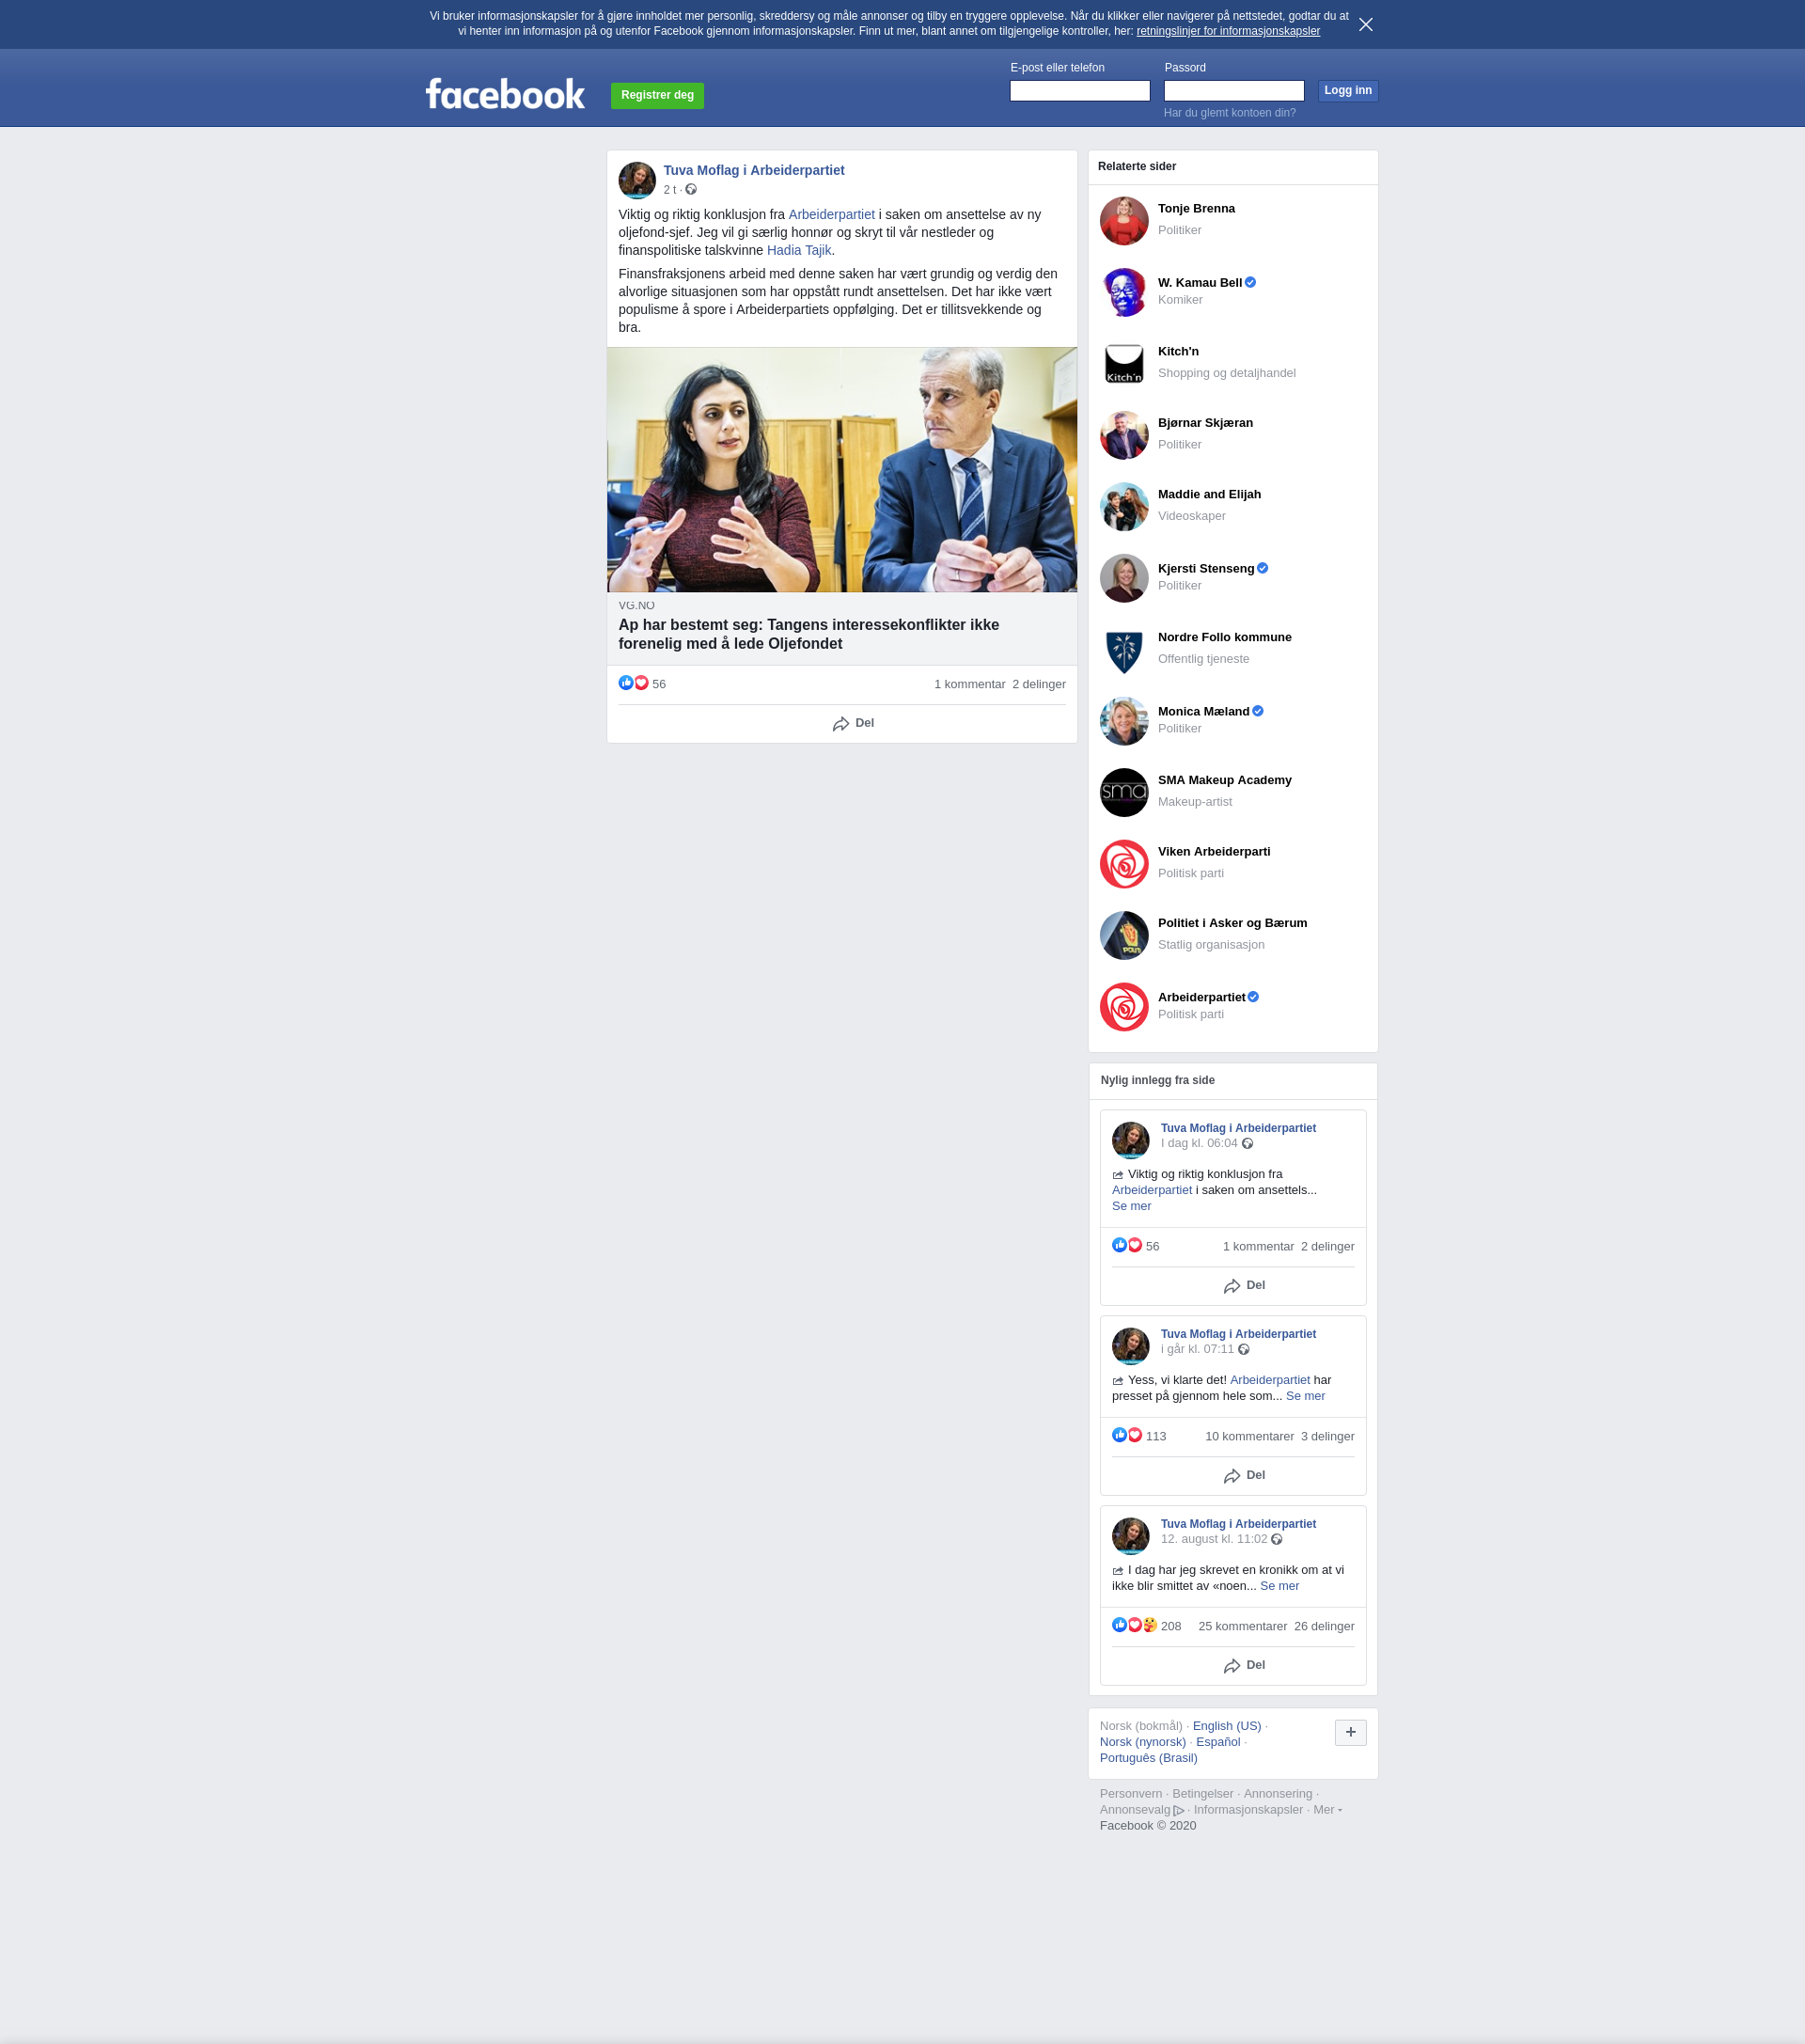
Task: Open Politiet i Asker og Bærum avatar
Action: point(1123,935)
